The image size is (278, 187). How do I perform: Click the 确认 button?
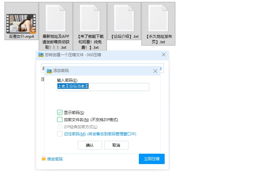coord(90,145)
